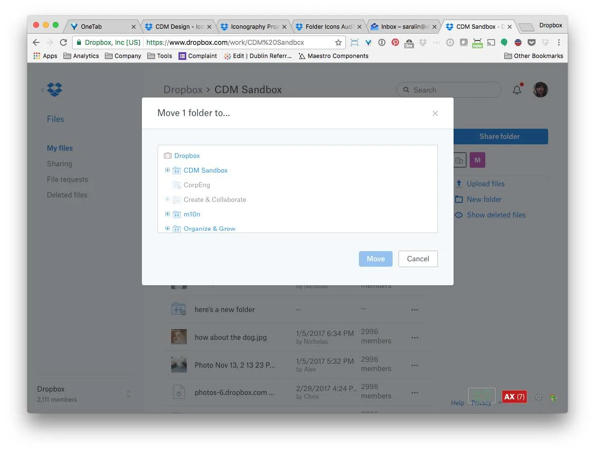
Task: Switch to the CDM Design tab
Action: [x=179, y=27]
